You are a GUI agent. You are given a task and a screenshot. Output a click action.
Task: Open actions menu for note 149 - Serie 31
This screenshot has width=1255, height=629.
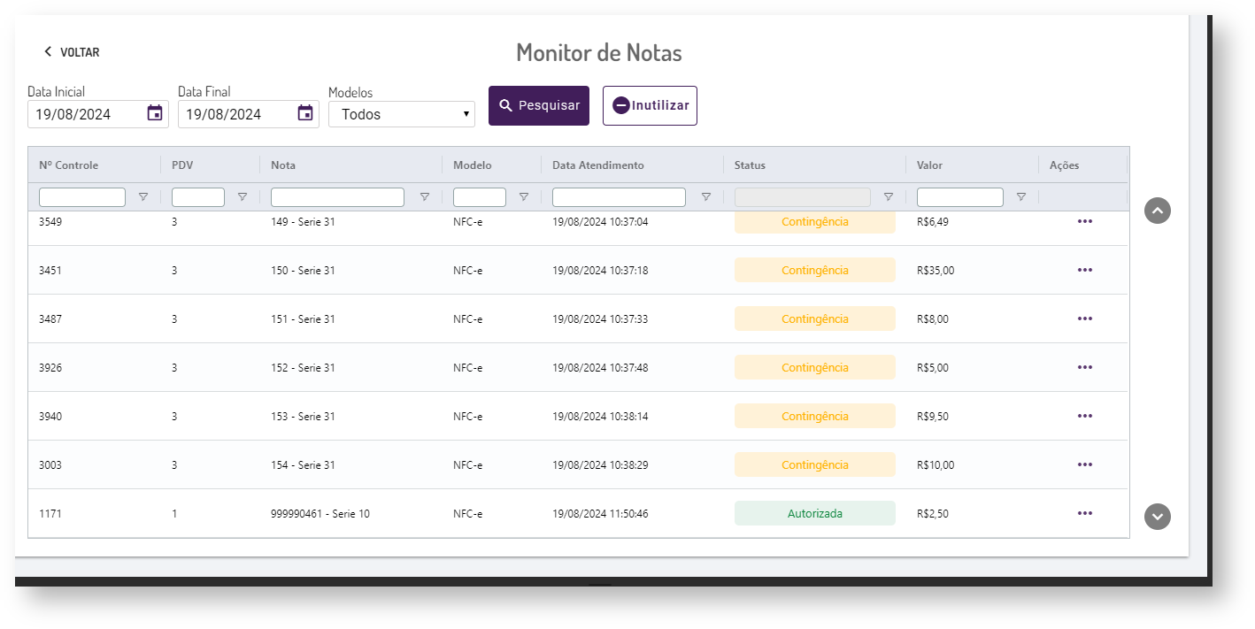[1085, 221]
